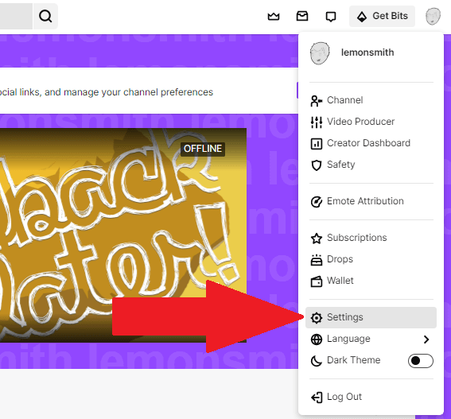Click the lemonsmith avatar in dropdown

click(x=320, y=53)
